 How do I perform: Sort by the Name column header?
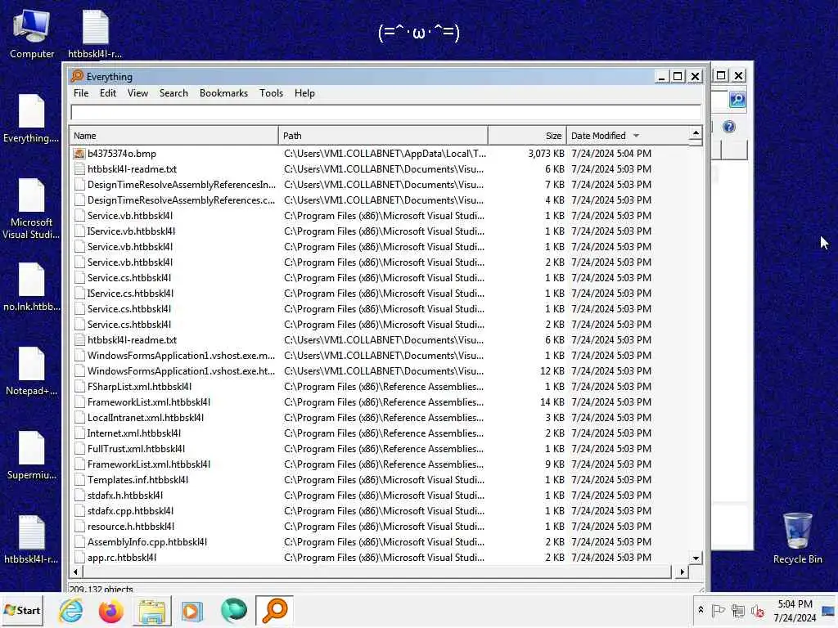pyautogui.click(x=173, y=136)
